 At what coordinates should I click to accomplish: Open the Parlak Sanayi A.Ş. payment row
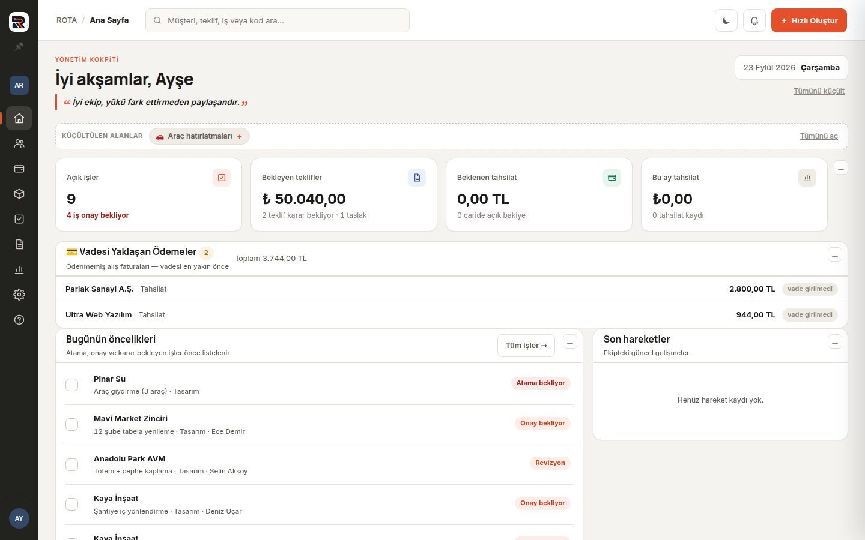coord(452,289)
